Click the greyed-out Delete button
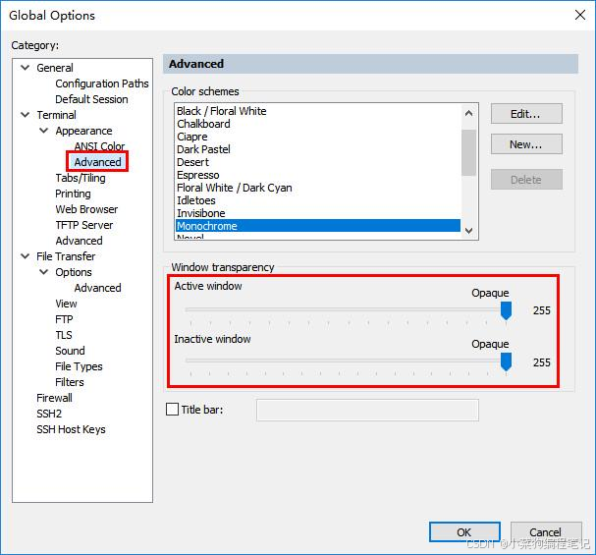Screen dimensions: 596x555 526,180
